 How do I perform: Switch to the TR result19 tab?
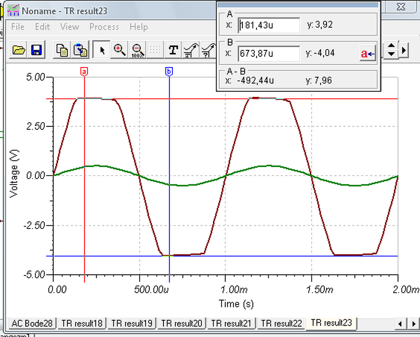(132, 323)
